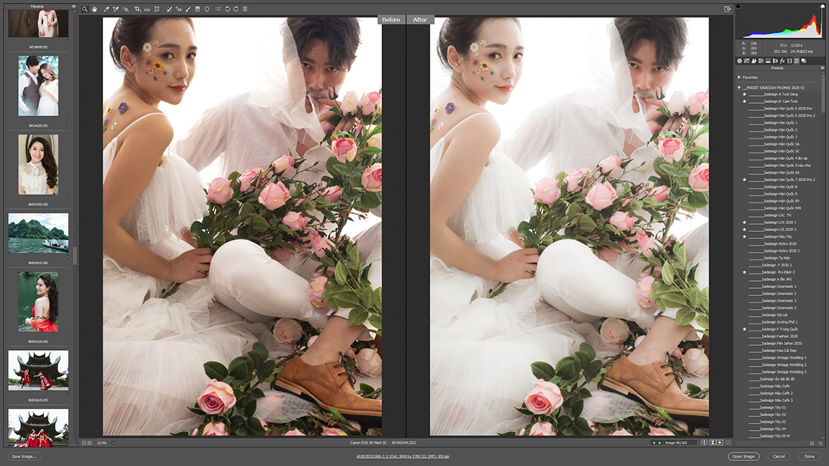Toggle the shadow clipping warning
This screenshot has width=829, height=466.
(738, 6)
